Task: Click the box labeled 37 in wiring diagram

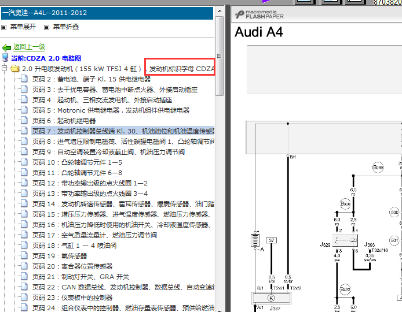Action: (272, 240)
